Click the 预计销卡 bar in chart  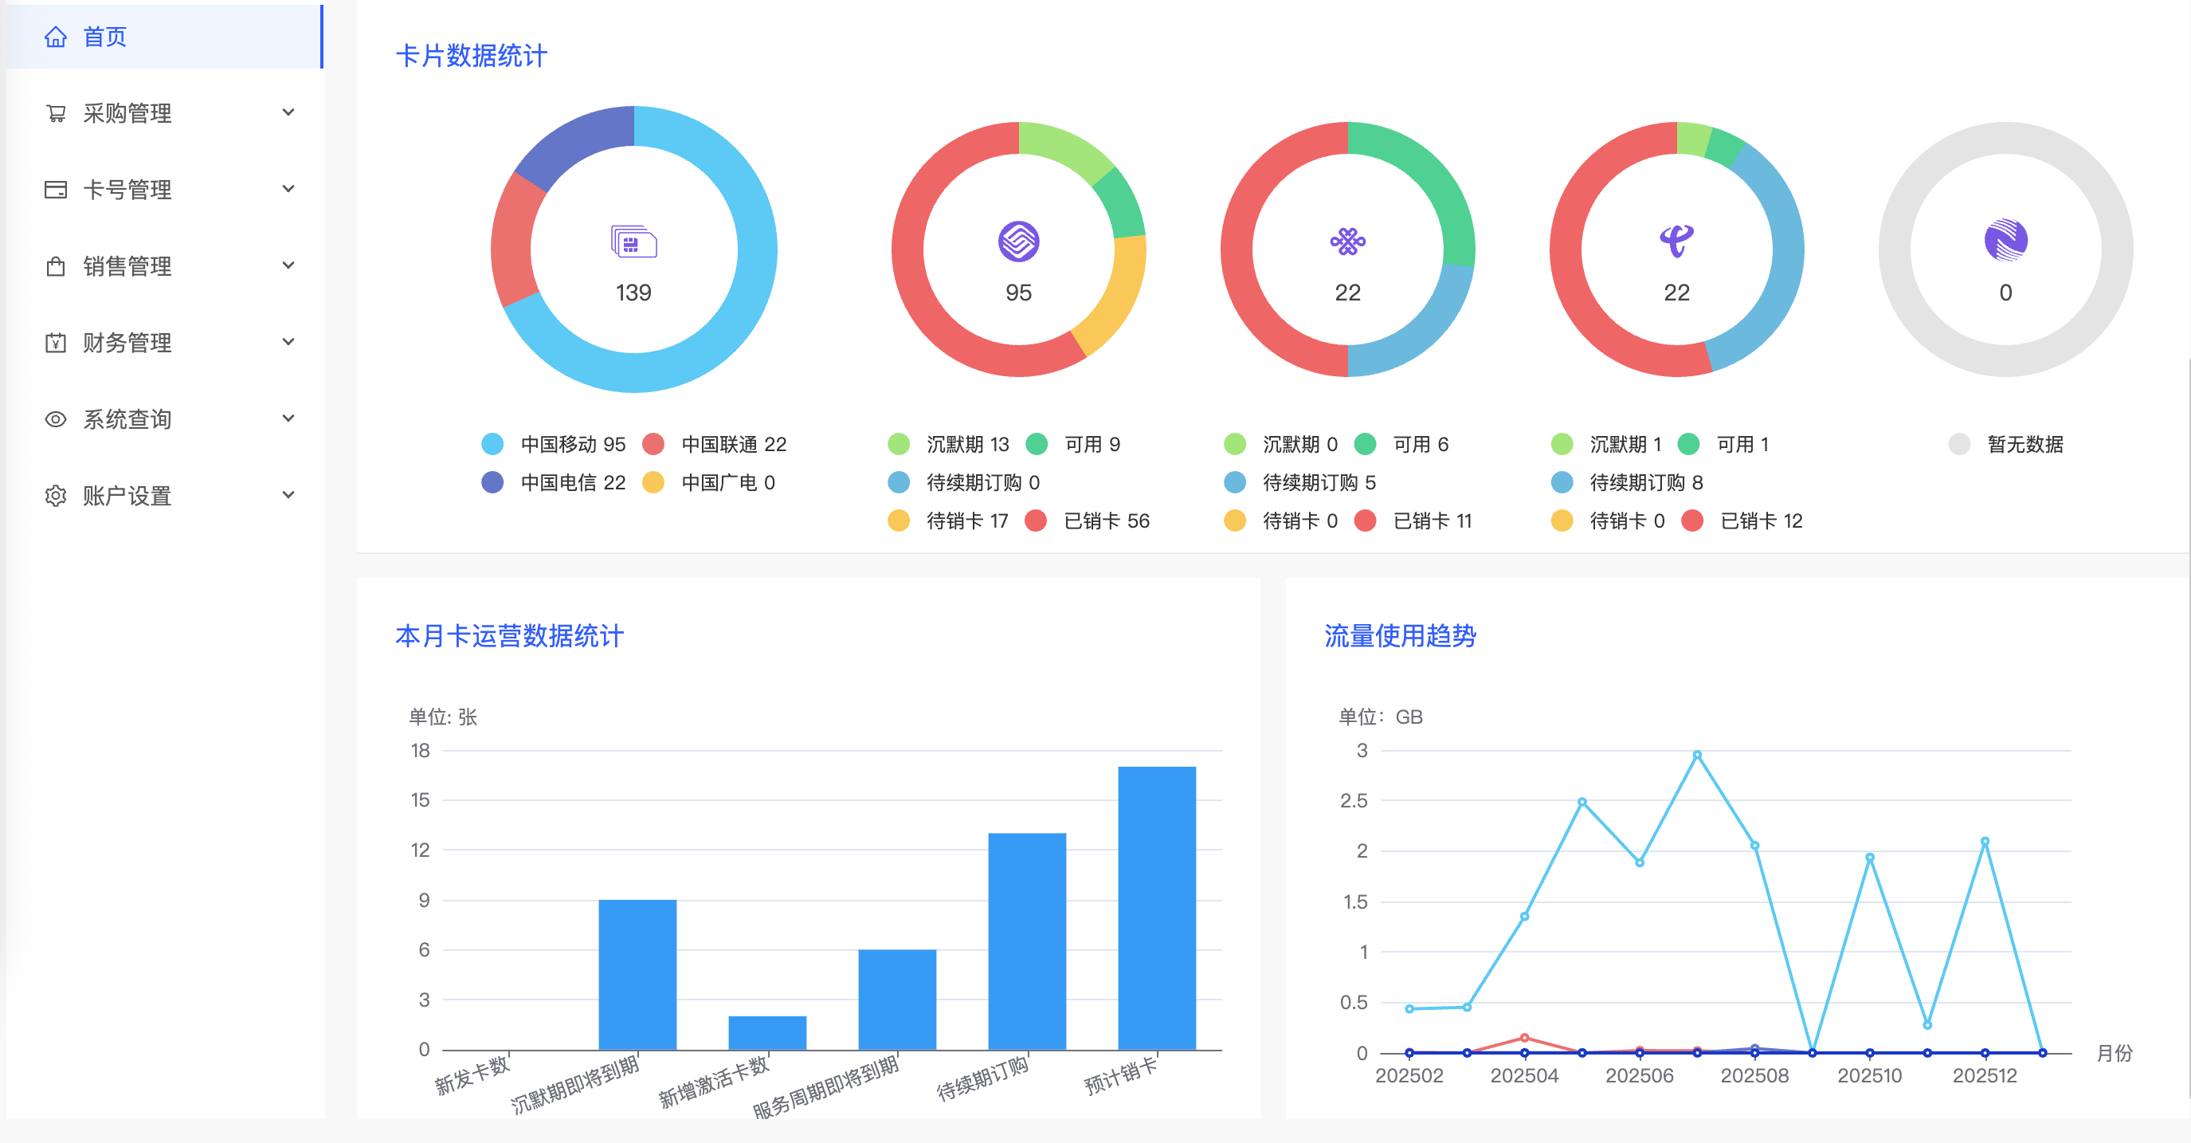pos(1156,907)
